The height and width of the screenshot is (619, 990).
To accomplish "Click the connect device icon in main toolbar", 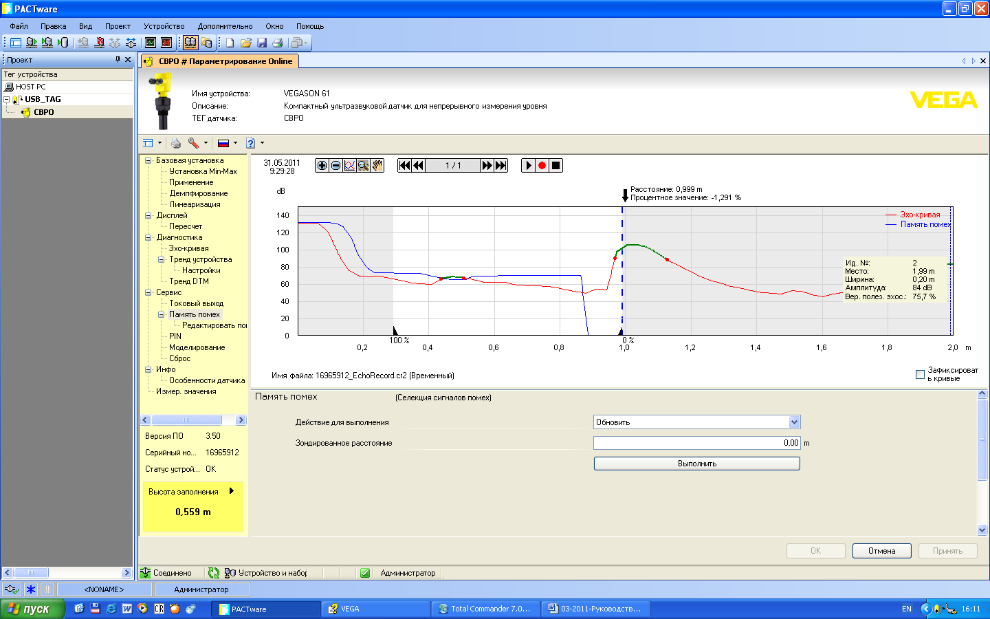I will click(32, 43).
